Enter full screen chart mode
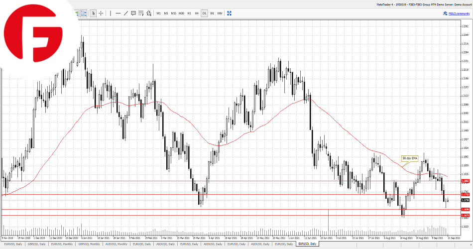 click(229, 13)
